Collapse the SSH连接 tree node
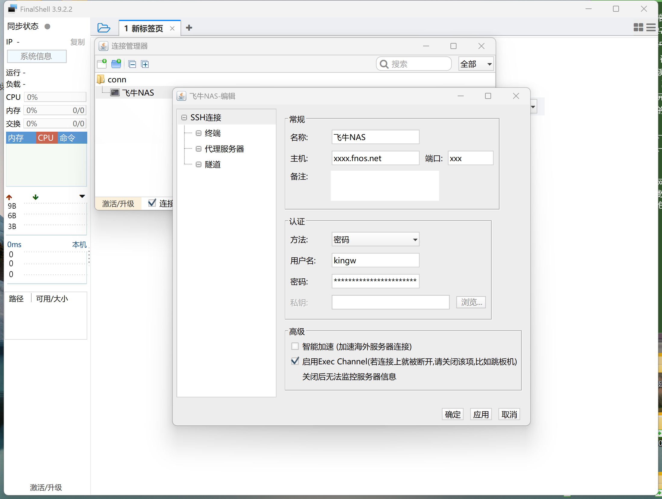 (184, 117)
